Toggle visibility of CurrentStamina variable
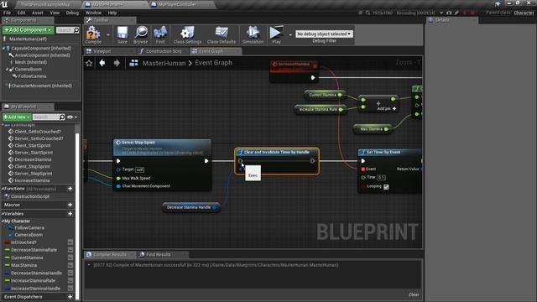 point(70,258)
